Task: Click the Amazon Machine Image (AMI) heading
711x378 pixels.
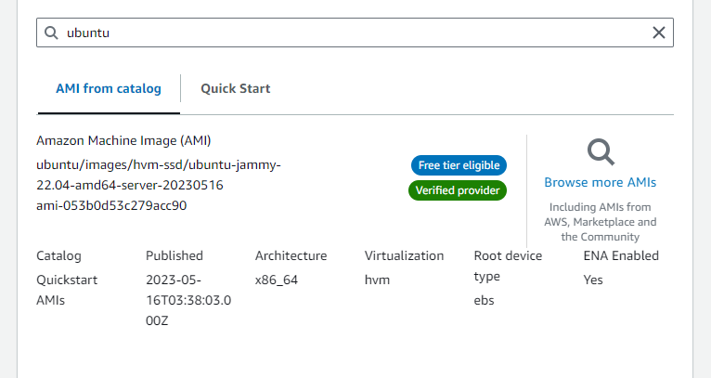Action: (x=123, y=141)
